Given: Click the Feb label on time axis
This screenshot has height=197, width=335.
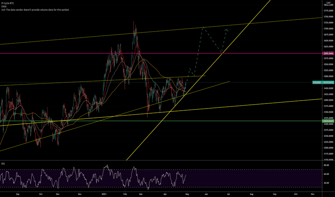Looking at the screenshot, I should pyautogui.click(x=125, y=194).
